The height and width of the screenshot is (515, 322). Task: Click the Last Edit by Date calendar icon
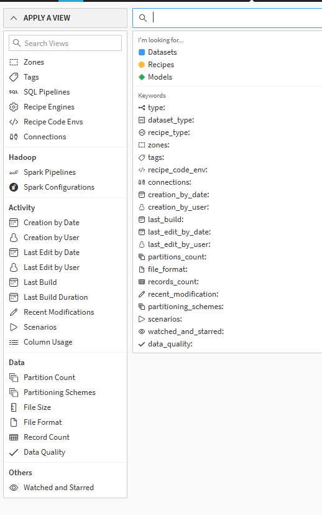click(14, 253)
